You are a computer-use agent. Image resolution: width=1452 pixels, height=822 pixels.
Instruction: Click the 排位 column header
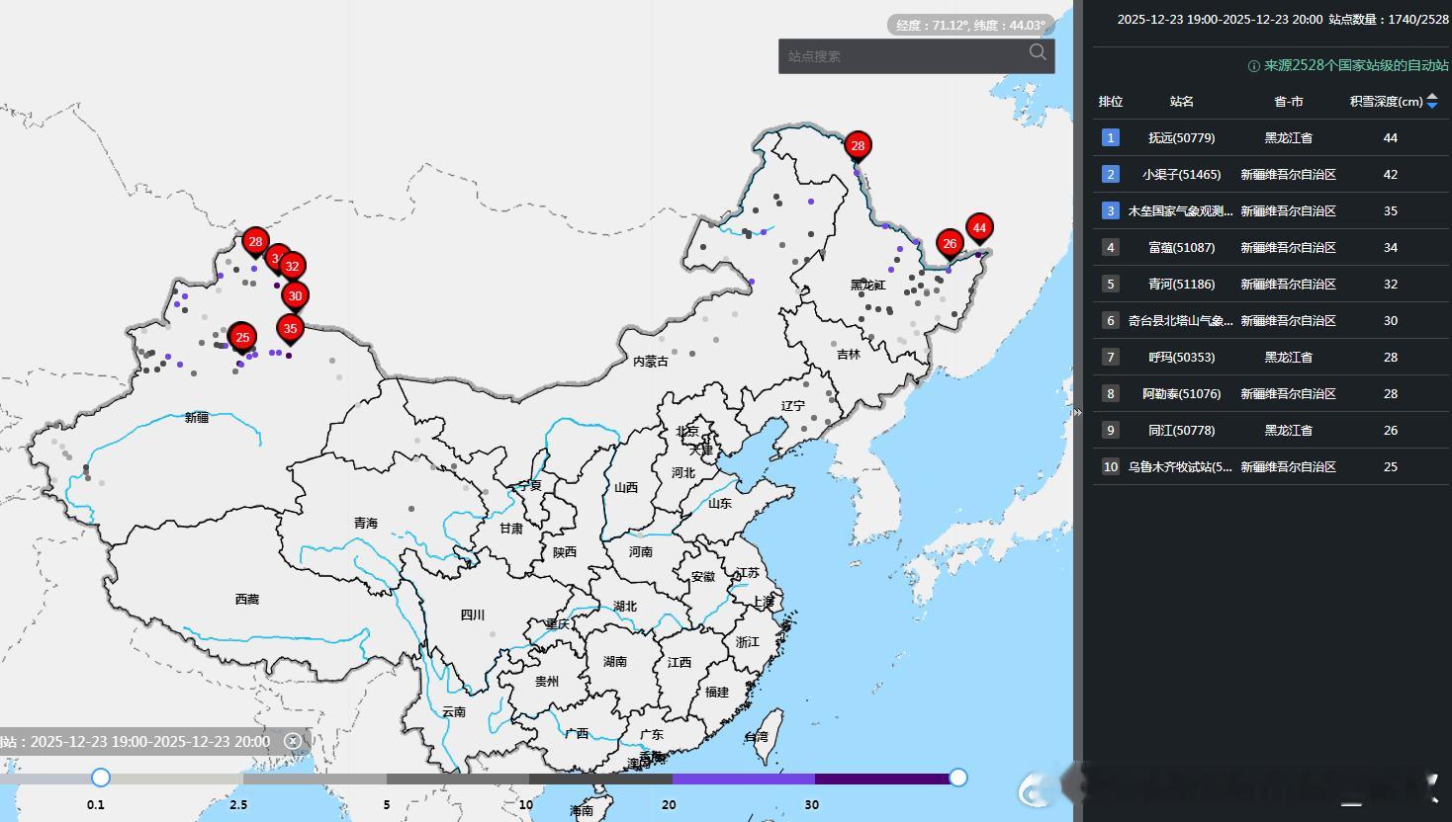pos(1111,102)
